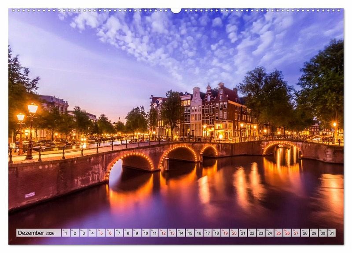Image resolution: width=352 pixels, height=253 pixels.
Task: Select day 31 at the row's end
Action: click(331, 233)
